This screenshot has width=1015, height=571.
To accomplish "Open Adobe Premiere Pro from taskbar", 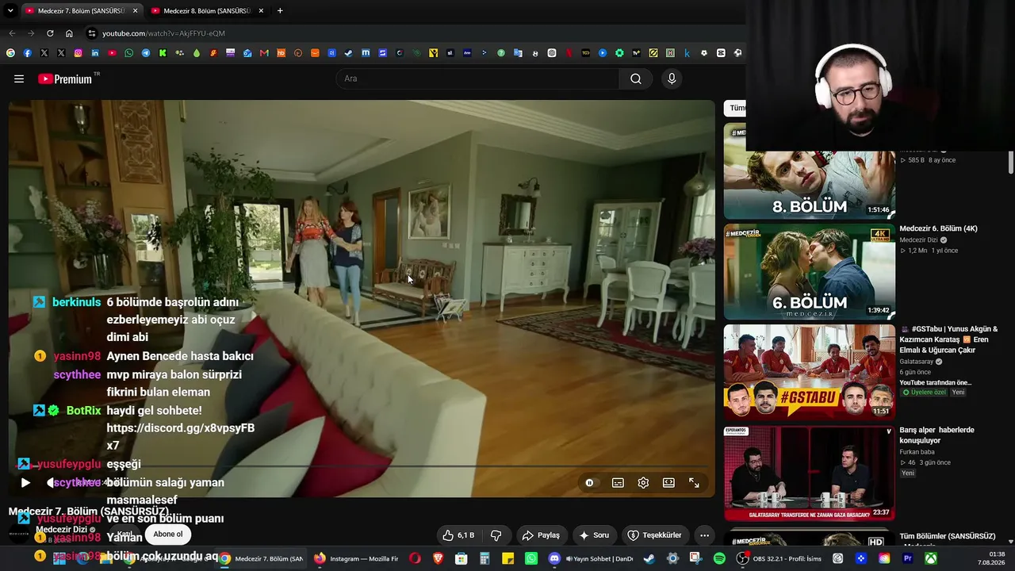I will 908,558.
